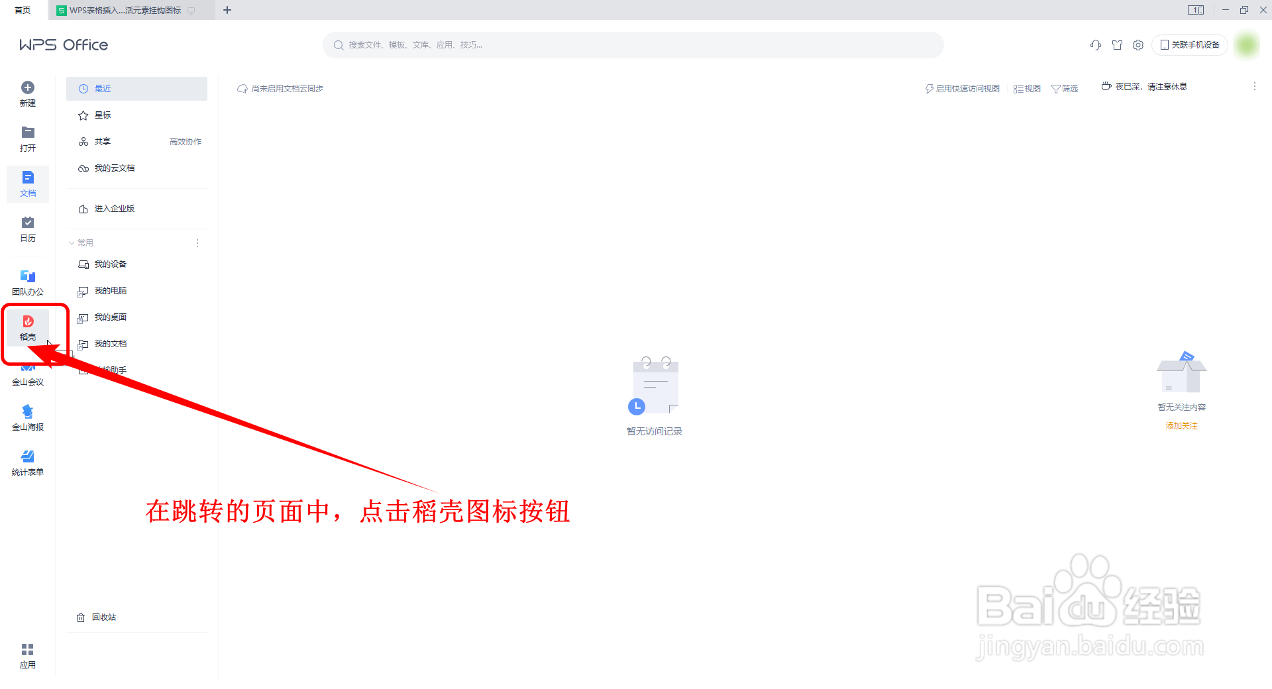Switch to the 首页 tab
The width and height of the screenshot is (1272, 689).
pyautogui.click(x=22, y=10)
